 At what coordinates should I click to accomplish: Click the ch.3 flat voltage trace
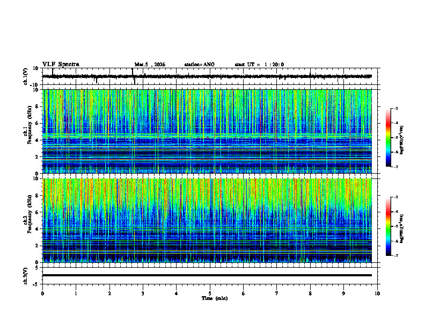coord(207,275)
